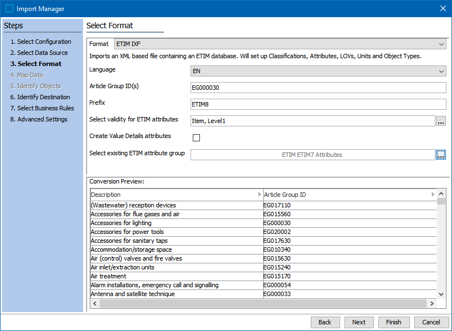
Task: Open ellipsis browser for existing ETIM attribute group
Action: click(x=440, y=155)
